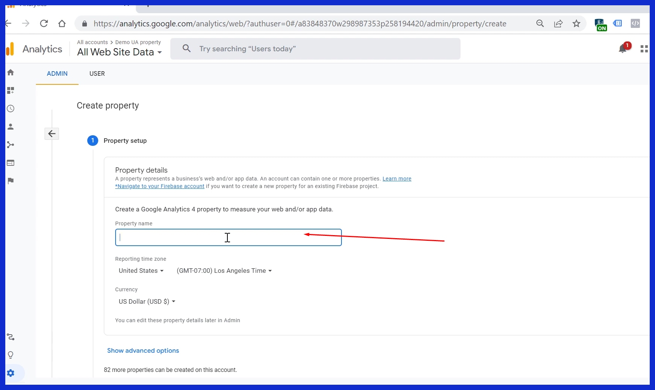Click the Property setup step label

pos(125,141)
